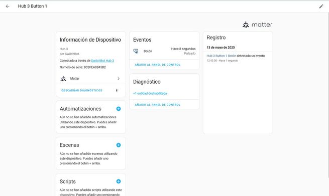Click the Eventos card heading
Viewport: 329px width, 196px height.
[142, 40]
